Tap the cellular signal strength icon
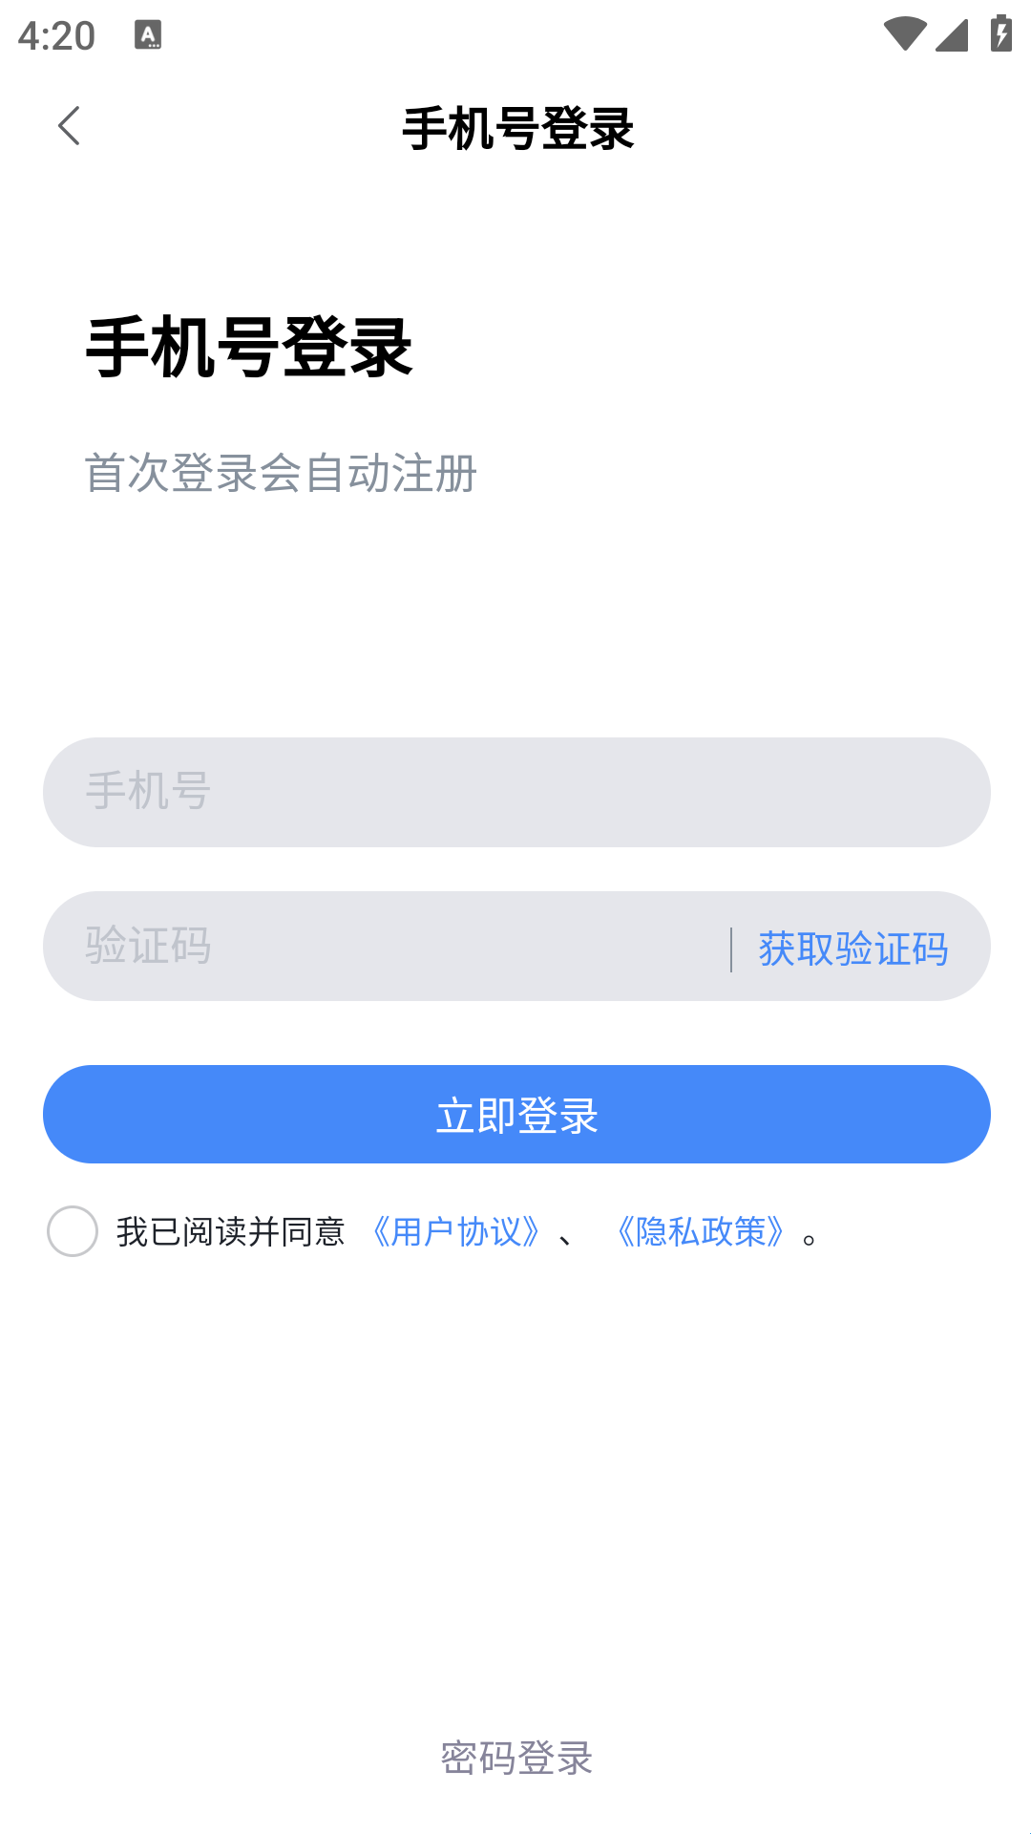 tap(951, 34)
